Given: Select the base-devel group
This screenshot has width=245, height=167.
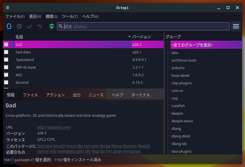Looking at the screenshot, I should coord(181,75).
